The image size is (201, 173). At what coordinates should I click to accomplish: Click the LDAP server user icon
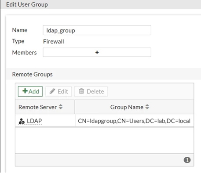tap(22, 121)
